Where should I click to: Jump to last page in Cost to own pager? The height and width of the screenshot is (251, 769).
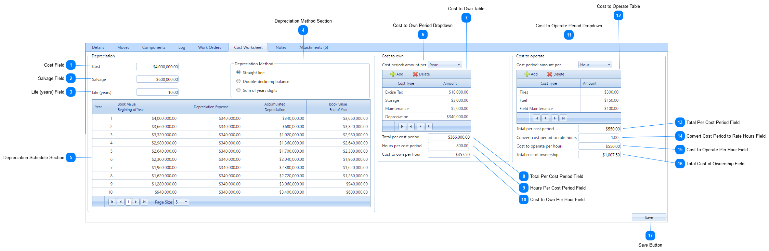(429, 126)
